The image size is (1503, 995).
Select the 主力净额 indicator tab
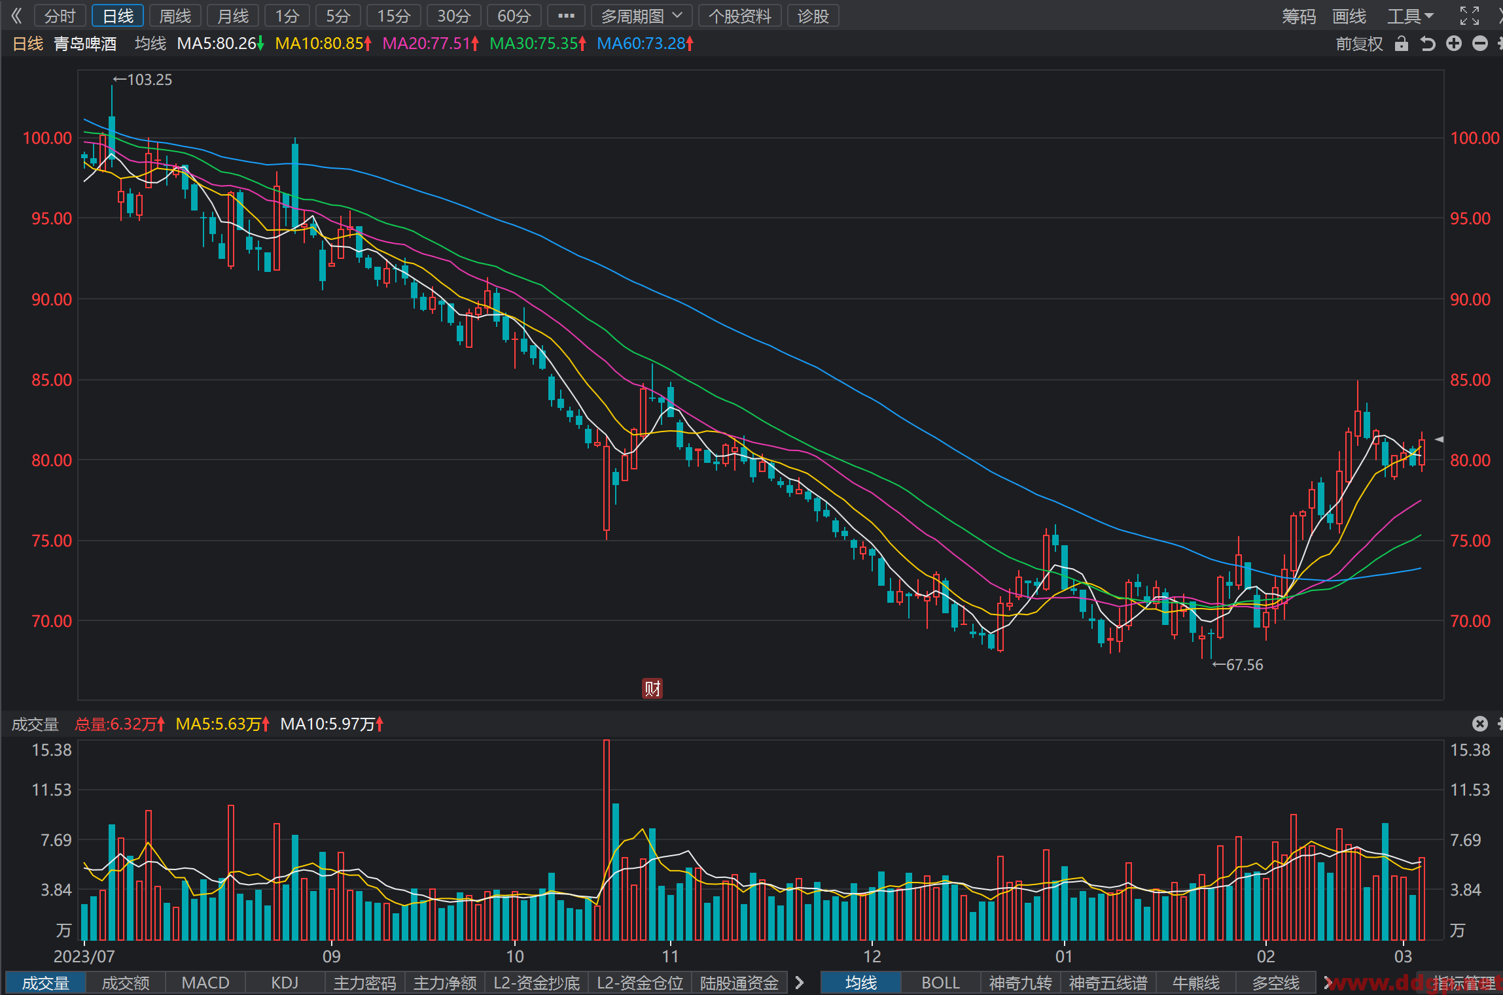pyautogui.click(x=445, y=983)
